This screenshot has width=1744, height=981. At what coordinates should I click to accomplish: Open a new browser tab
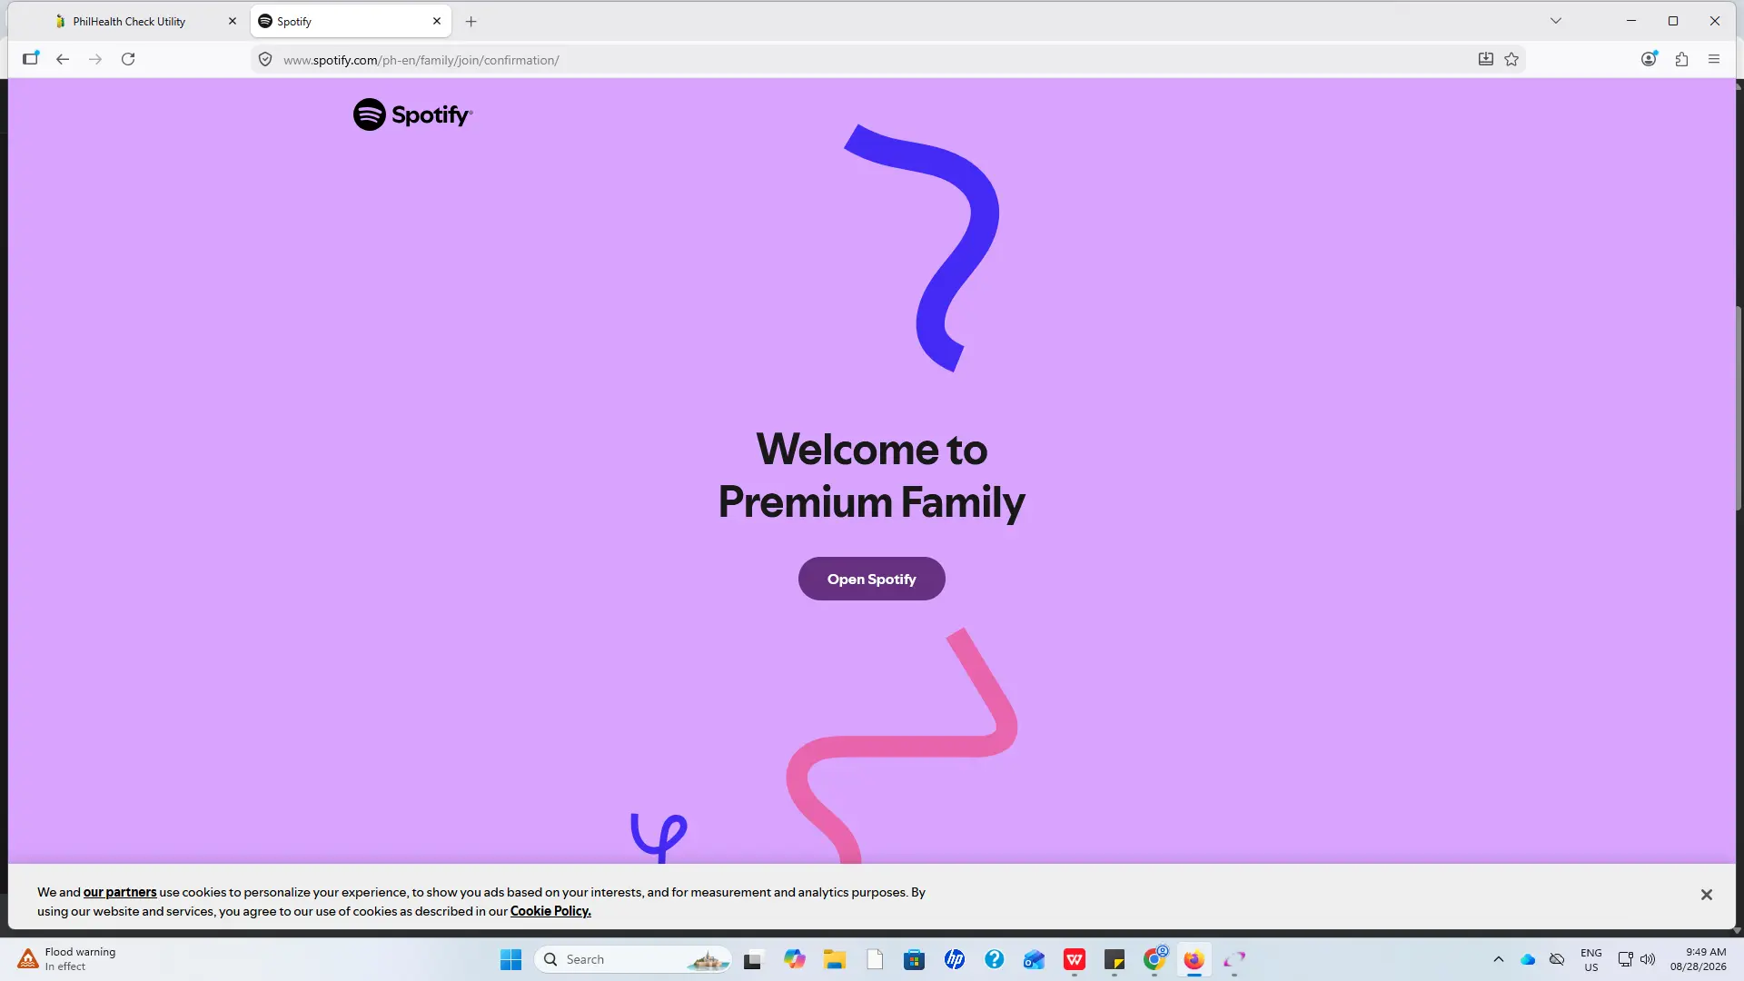[471, 21]
